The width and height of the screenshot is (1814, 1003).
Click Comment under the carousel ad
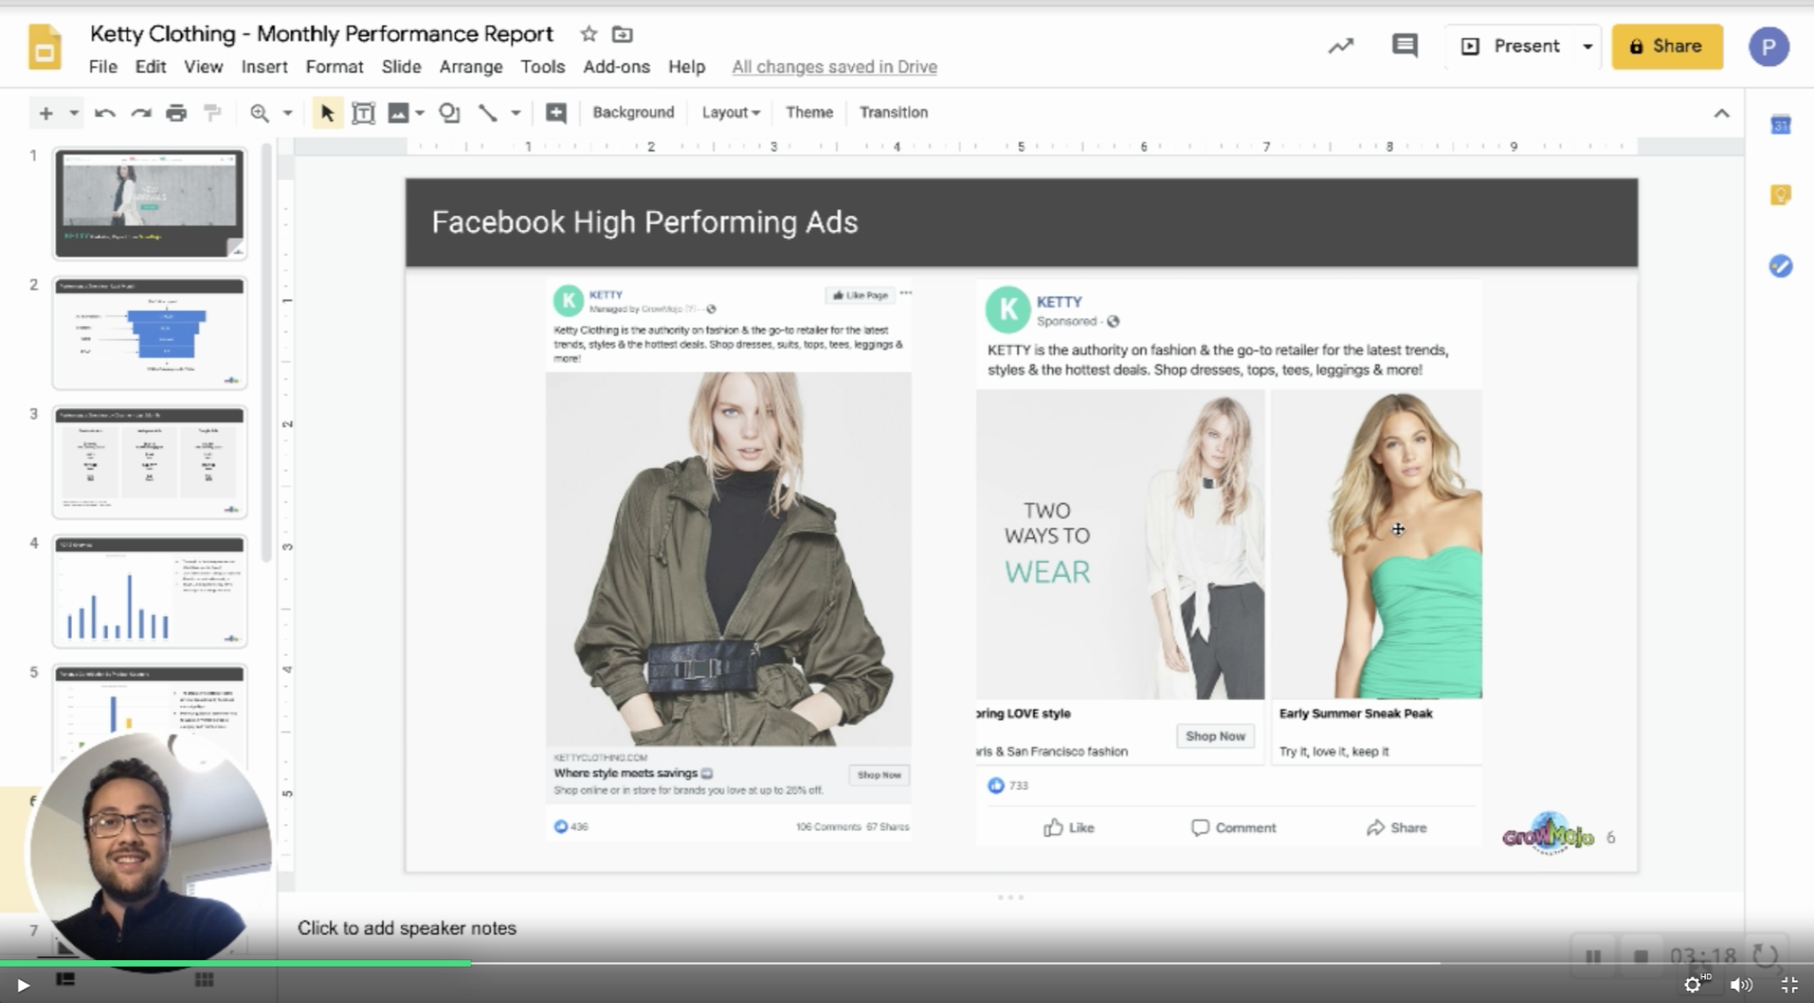tap(1234, 827)
